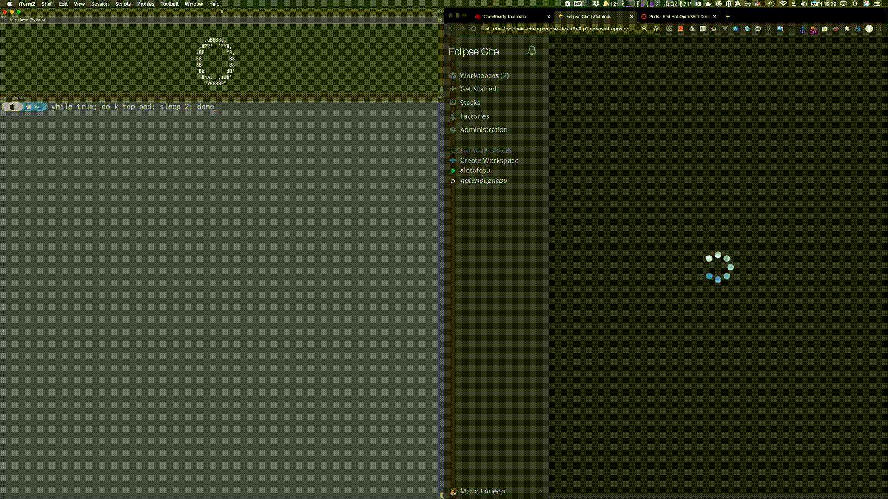Open Workspaces via its cube icon
Screen dimensions: 888x499
(x=453, y=75)
